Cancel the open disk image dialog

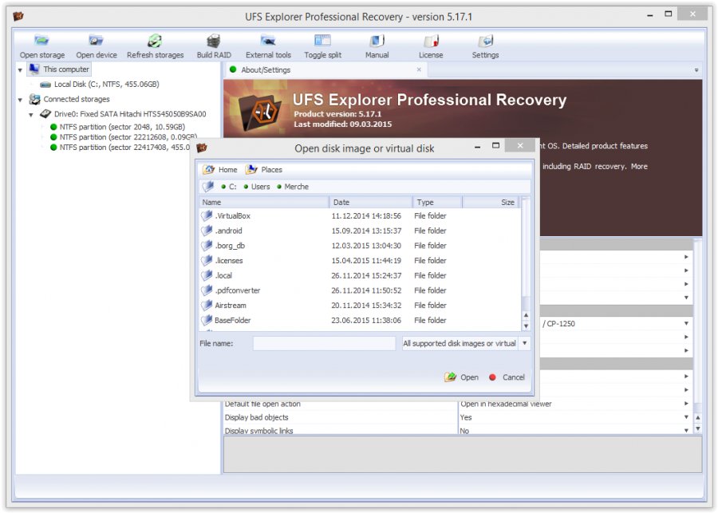[507, 377]
